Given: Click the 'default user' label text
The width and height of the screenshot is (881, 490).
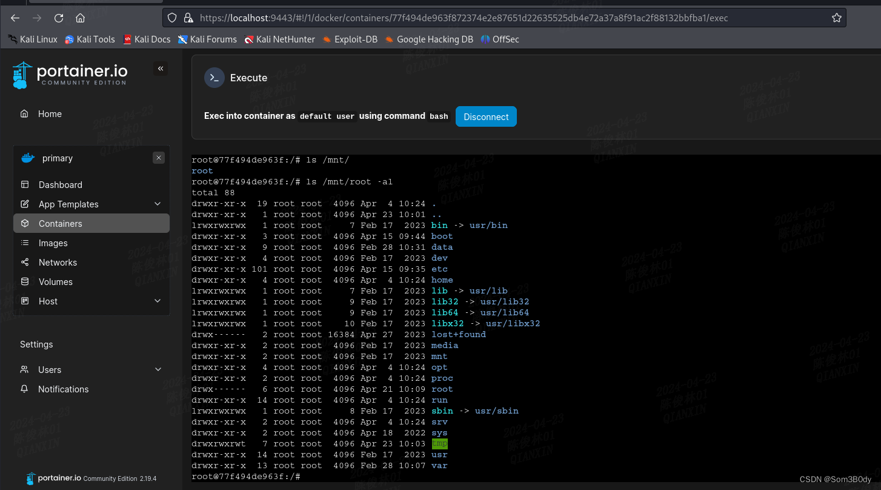Looking at the screenshot, I should 327,116.
